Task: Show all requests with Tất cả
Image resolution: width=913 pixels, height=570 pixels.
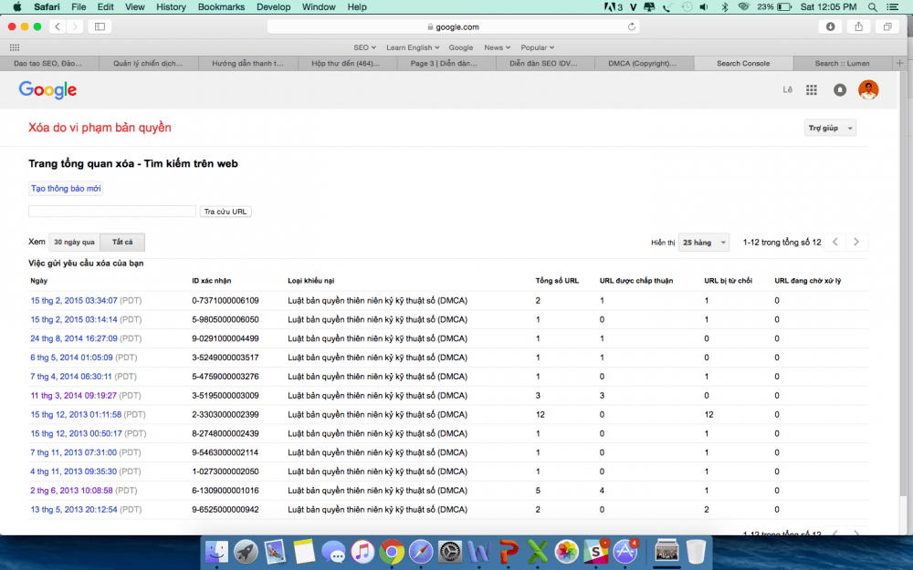Action: pyautogui.click(x=122, y=242)
